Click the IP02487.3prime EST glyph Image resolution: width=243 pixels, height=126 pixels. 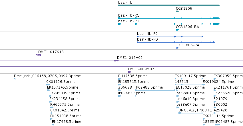tap(218, 125)
